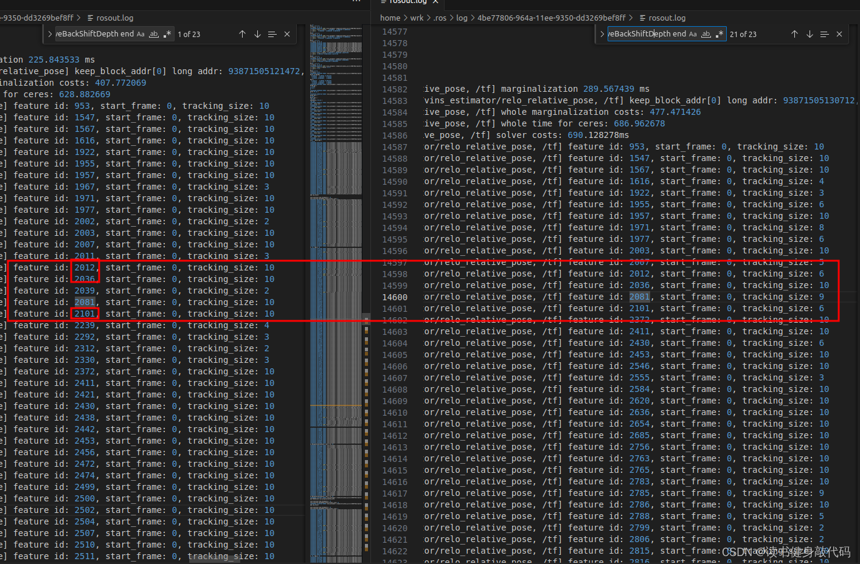Click line number 14600 in right editor
Image resolution: width=860 pixels, height=564 pixels.
395,297
